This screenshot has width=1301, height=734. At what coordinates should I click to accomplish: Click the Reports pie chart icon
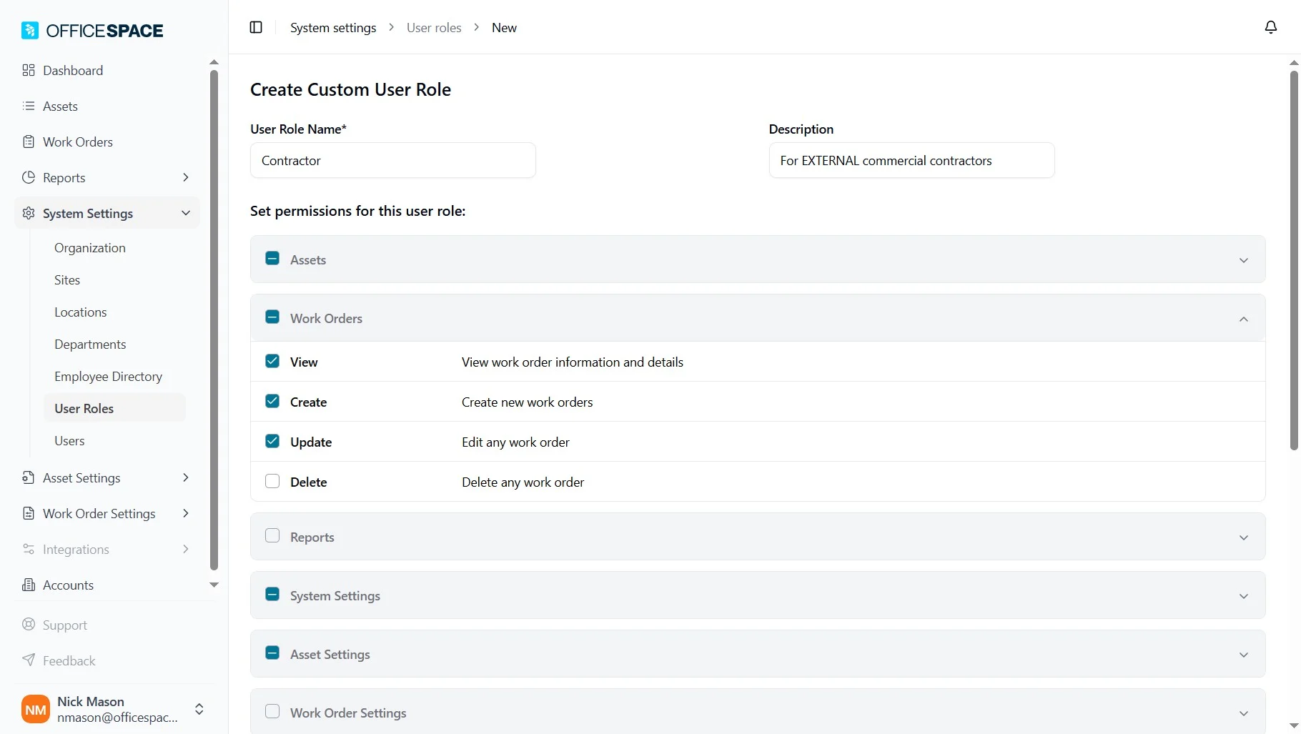click(29, 177)
